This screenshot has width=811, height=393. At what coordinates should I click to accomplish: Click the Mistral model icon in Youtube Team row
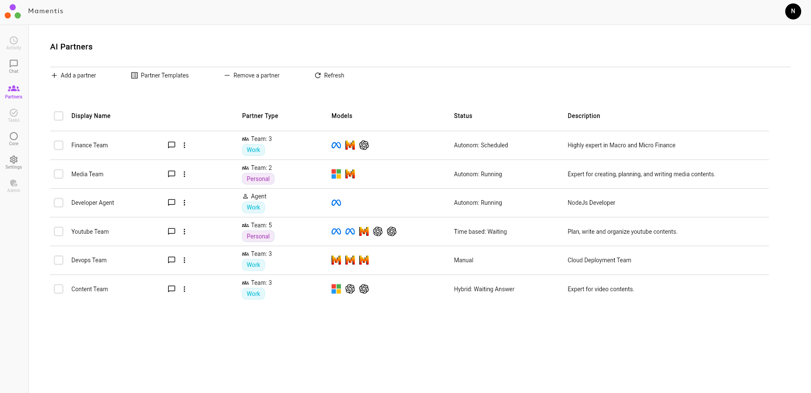coord(364,232)
